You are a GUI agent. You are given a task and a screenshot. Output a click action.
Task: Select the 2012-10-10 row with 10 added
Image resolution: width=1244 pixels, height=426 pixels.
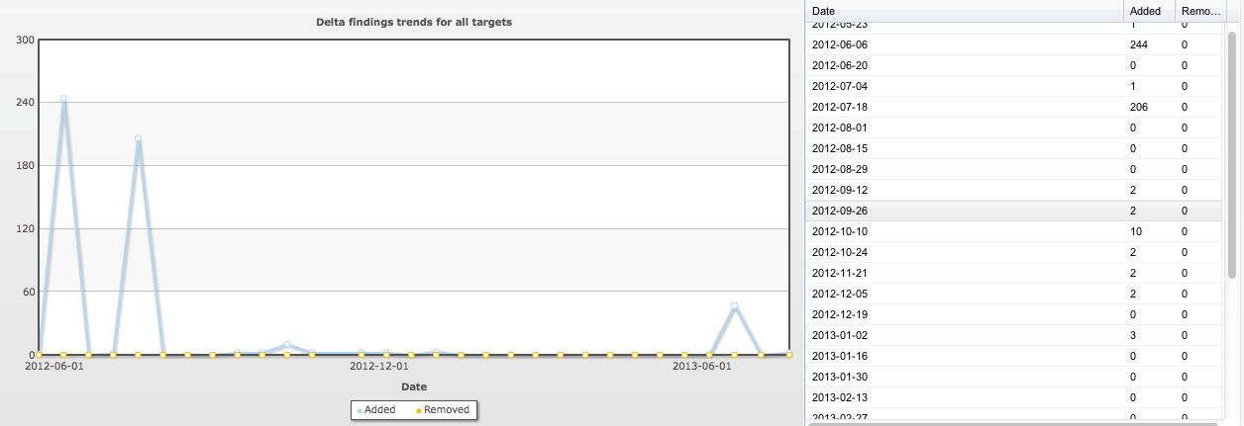pyautogui.click(x=1010, y=231)
